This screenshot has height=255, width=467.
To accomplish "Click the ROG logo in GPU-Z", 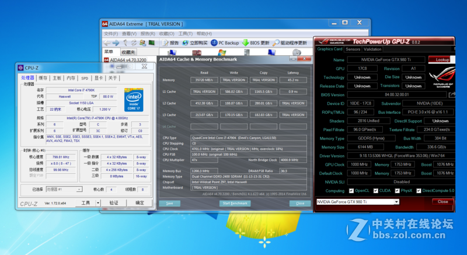I will 442,77.
